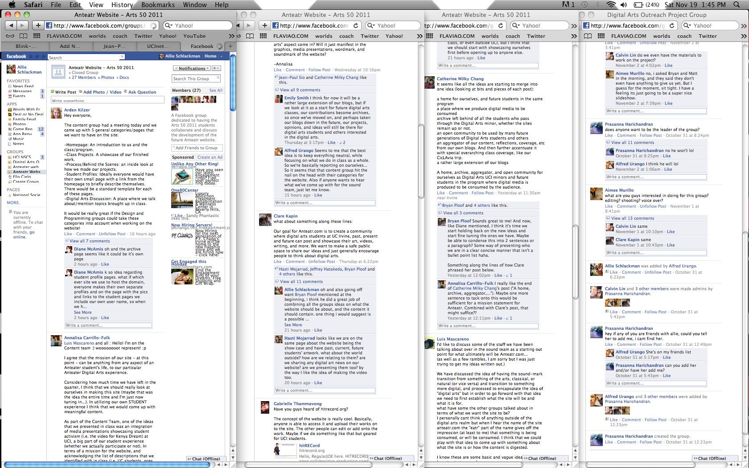Open Time Machine icon in the menu bar
The width and height of the screenshot is (749, 468).
click(584, 4)
